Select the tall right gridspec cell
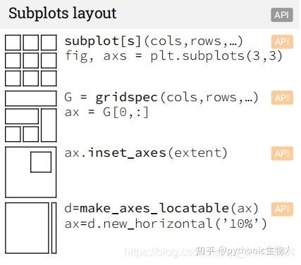This screenshot has height=265, width=301. pyautogui.click(x=49, y=125)
